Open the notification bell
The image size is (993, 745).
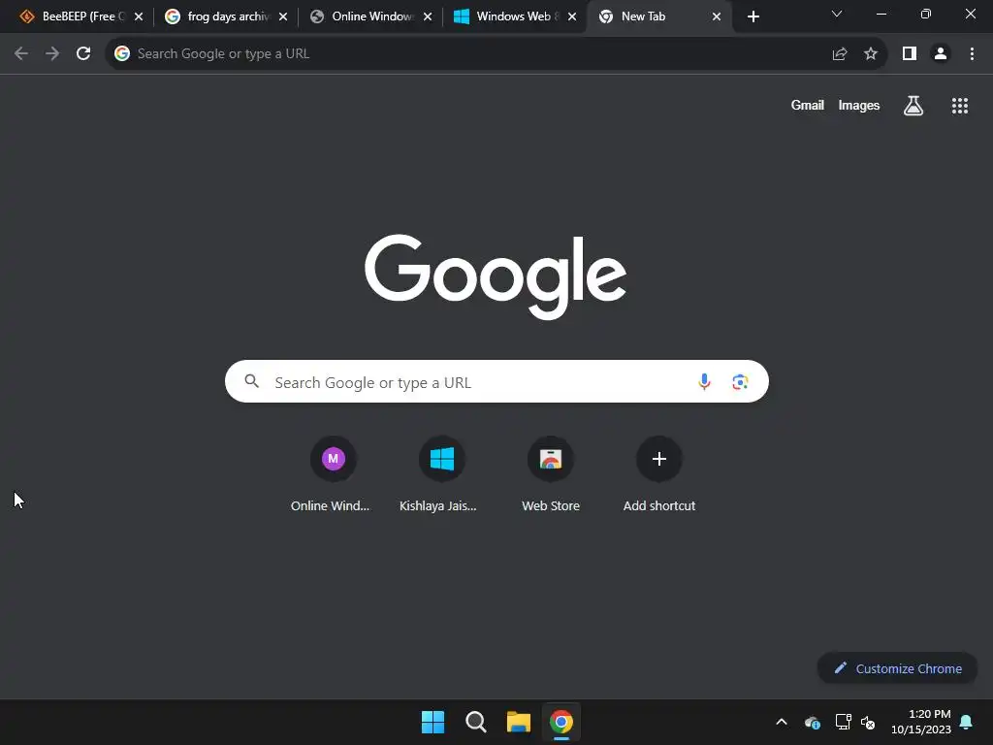click(967, 722)
